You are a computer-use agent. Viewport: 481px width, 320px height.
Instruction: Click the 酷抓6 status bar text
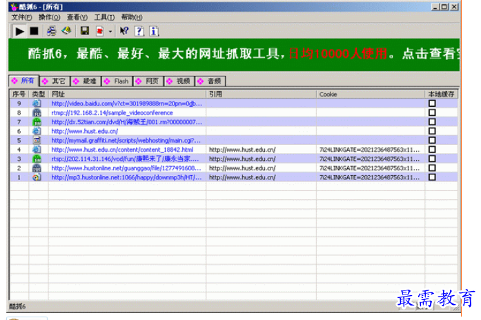pos(17,306)
